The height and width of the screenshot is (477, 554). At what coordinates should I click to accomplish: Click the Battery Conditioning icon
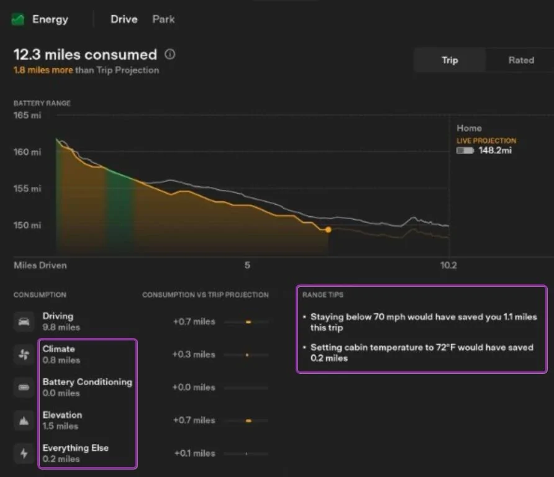pyautogui.click(x=24, y=388)
